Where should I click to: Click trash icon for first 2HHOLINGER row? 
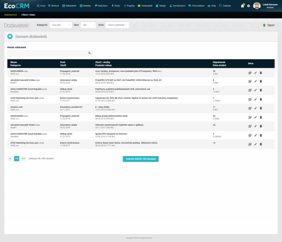click(x=261, y=73)
